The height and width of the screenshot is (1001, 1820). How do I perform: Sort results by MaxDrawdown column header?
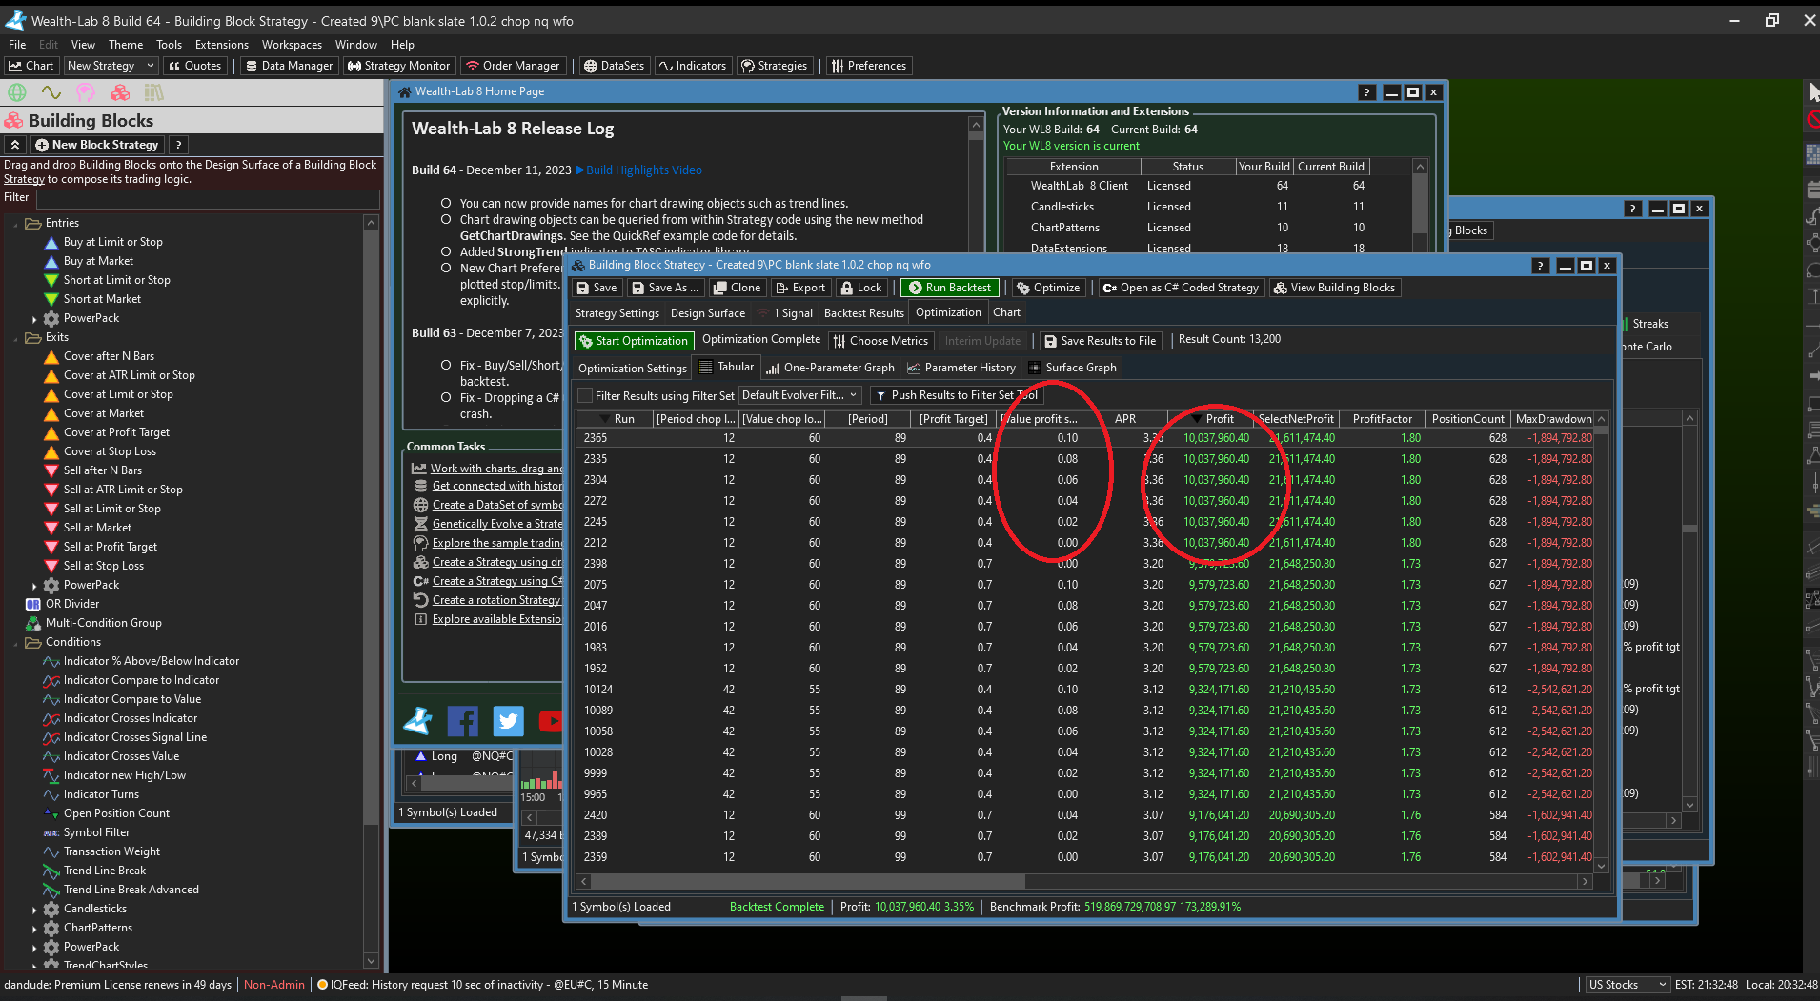(1553, 419)
